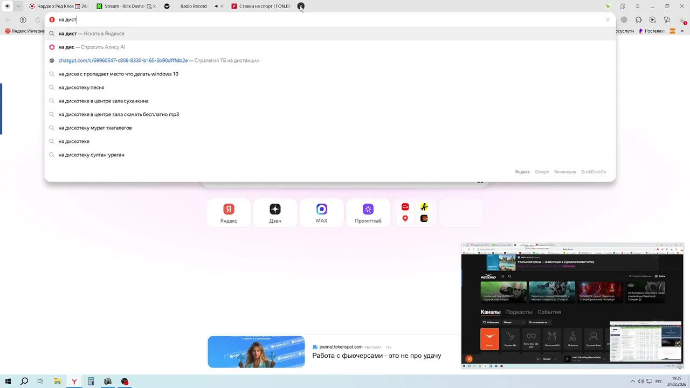Open the dark round tab after FON.BET
The height and width of the screenshot is (388, 690).
[x=301, y=6]
